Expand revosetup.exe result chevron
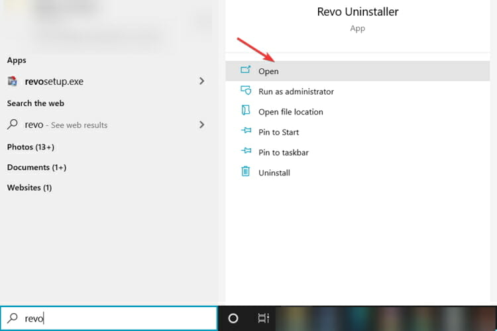Viewport: 497px width, 331px height. [201, 81]
